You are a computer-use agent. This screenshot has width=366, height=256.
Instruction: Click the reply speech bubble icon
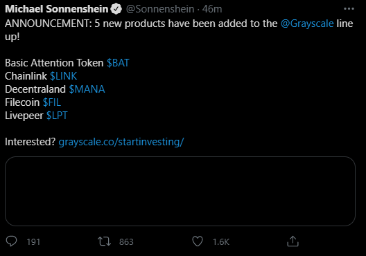click(x=11, y=241)
